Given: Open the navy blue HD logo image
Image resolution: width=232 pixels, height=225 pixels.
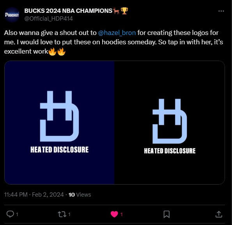Looking at the screenshot, I should coord(60,122).
